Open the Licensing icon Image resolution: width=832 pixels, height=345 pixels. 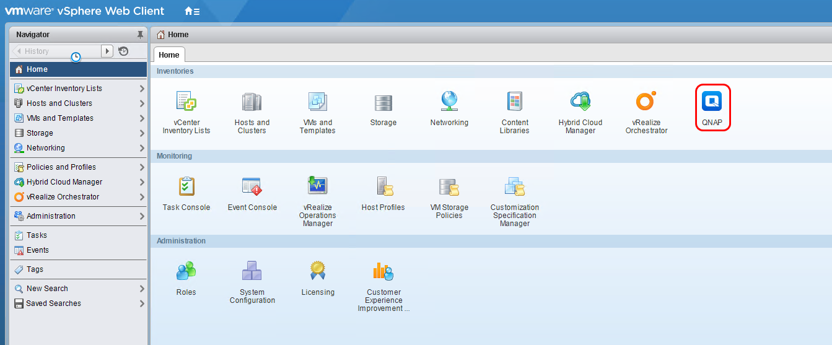point(318,271)
